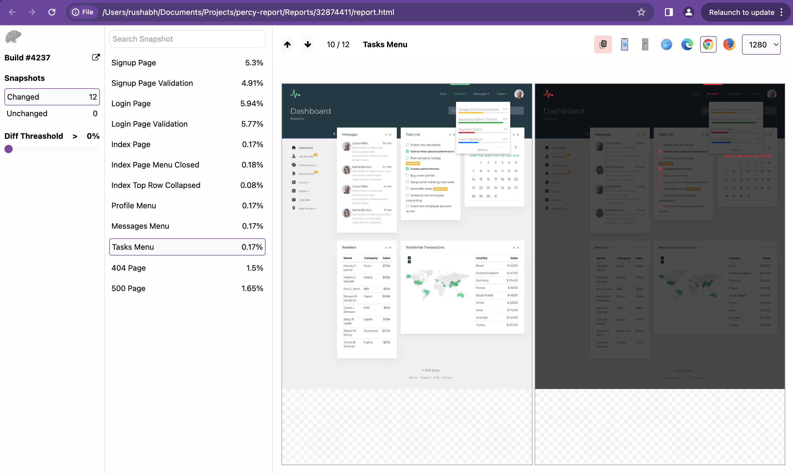Viewport: 793px width, 474px height.
Task: Select the Android Chrome device icon
Action: click(x=645, y=44)
